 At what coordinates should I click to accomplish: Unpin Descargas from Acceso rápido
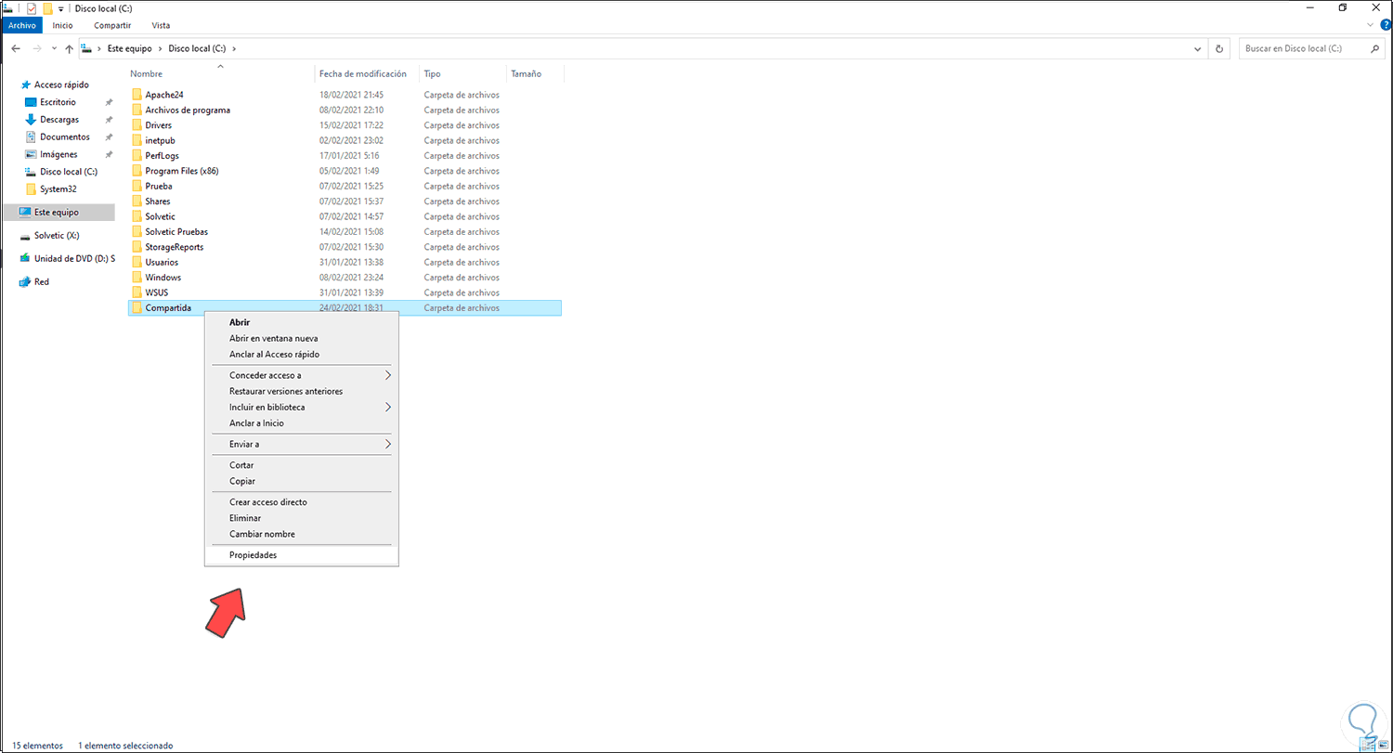pyautogui.click(x=108, y=119)
